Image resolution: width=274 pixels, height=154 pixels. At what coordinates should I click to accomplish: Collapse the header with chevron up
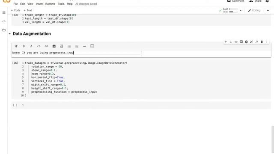(268, 10)
